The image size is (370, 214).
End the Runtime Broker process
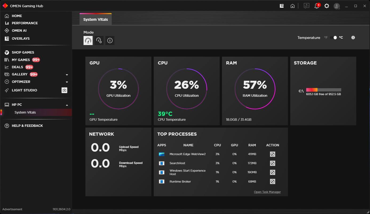[272, 181]
